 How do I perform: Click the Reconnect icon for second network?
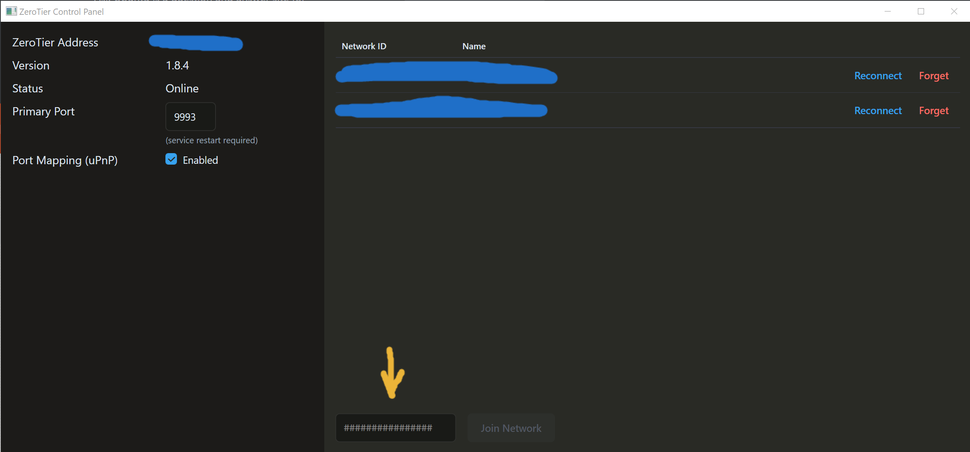[x=878, y=111]
